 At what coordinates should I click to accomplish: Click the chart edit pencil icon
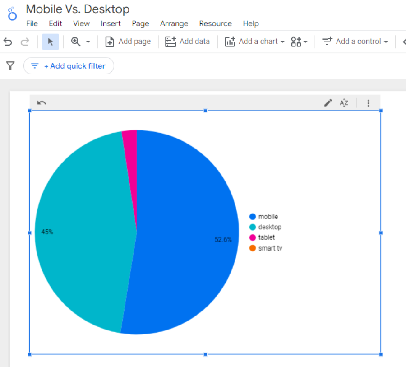click(x=328, y=103)
